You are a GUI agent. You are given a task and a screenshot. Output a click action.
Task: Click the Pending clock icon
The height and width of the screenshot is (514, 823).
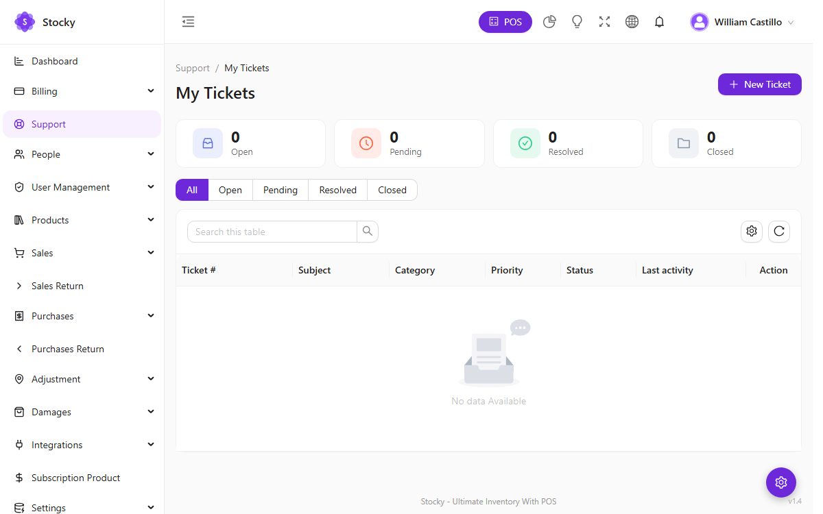pyautogui.click(x=366, y=143)
